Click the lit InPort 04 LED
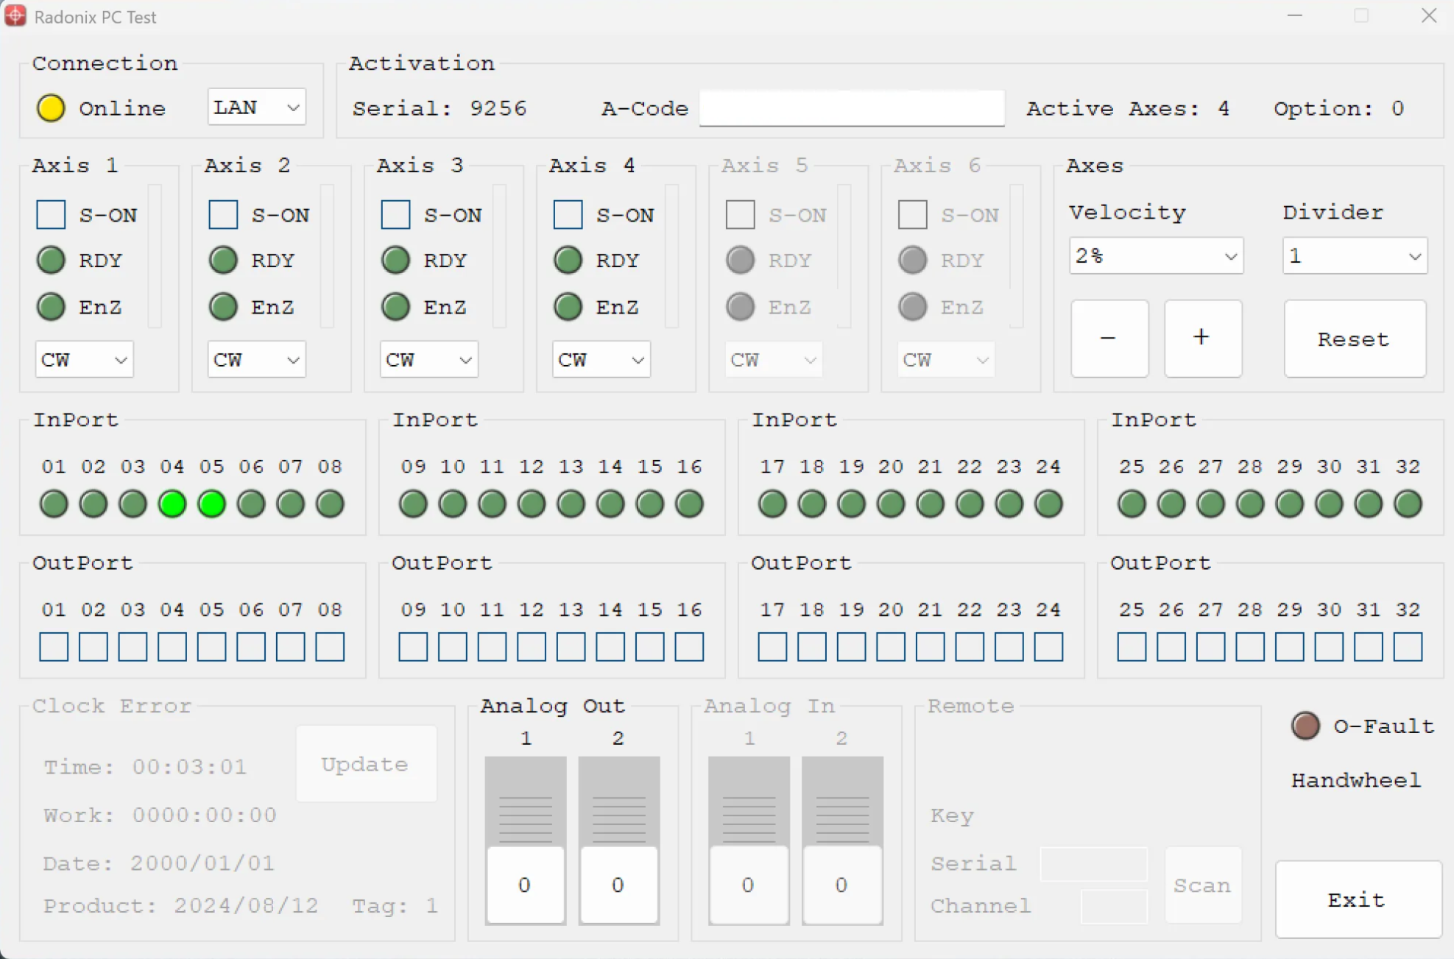 pyautogui.click(x=172, y=504)
